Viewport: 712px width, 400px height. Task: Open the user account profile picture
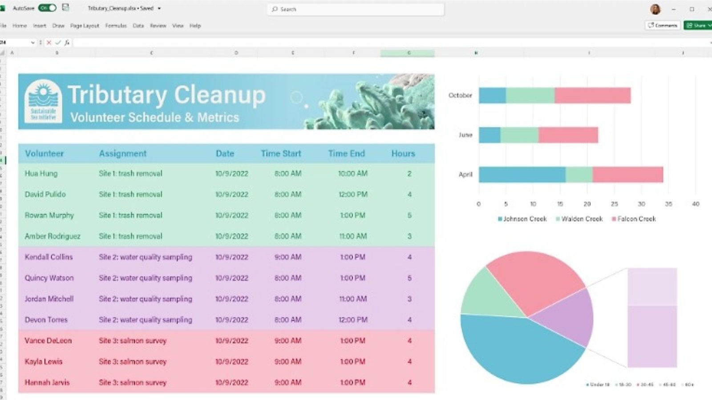655,9
